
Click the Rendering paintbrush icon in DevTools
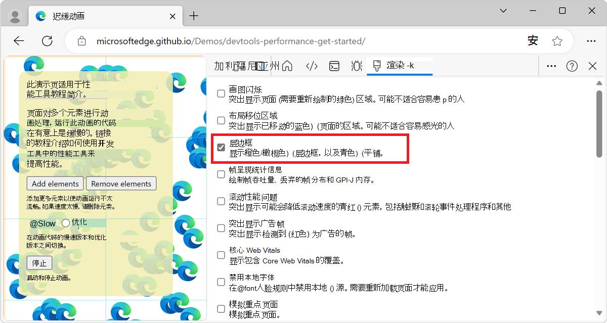377,66
